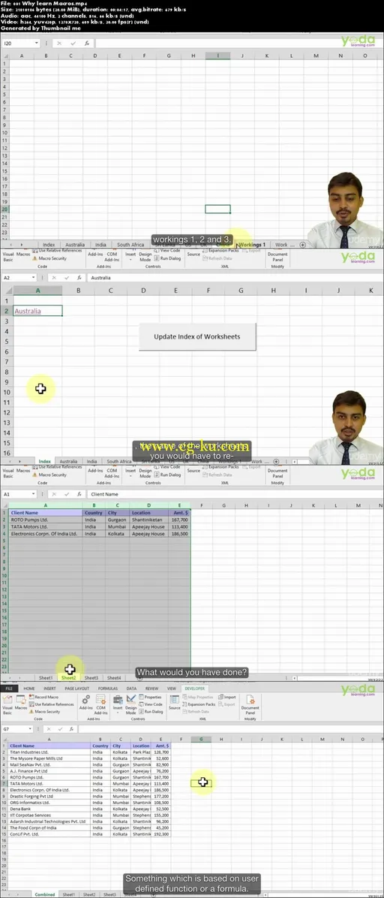Open Document Panel in the full DEVELOPER ribbon
The width and height of the screenshot is (384, 898).
(250, 704)
